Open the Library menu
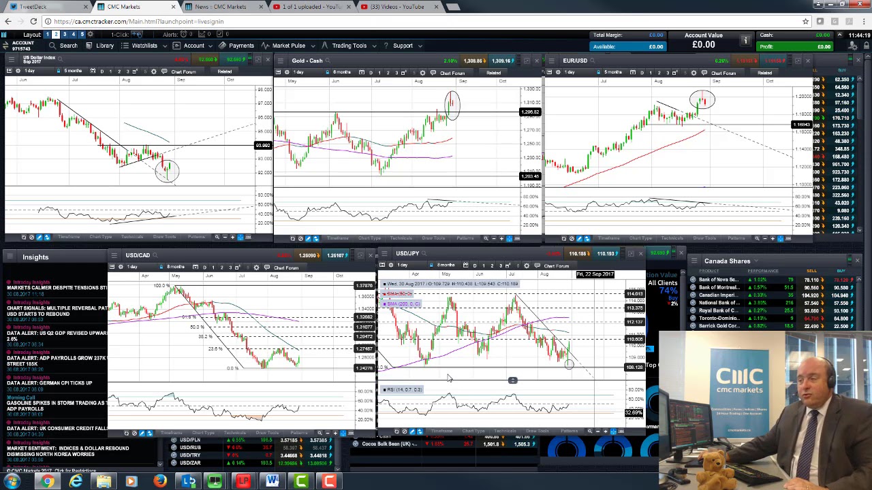 pos(99,46)
